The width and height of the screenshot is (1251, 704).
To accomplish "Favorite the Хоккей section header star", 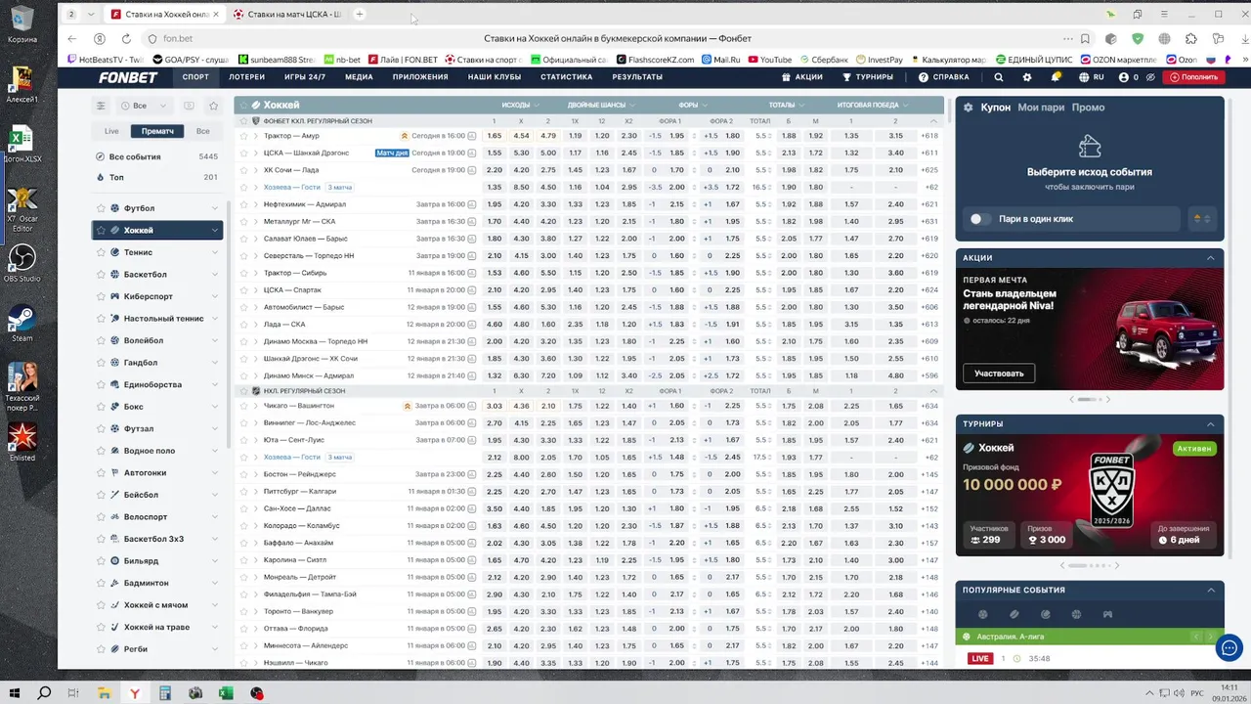I will [x=244, y=105].
